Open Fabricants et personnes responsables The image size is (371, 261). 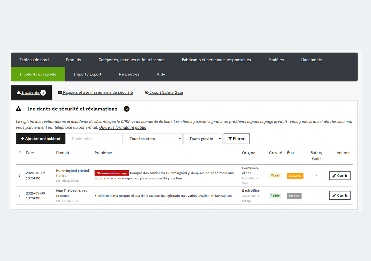216,60
